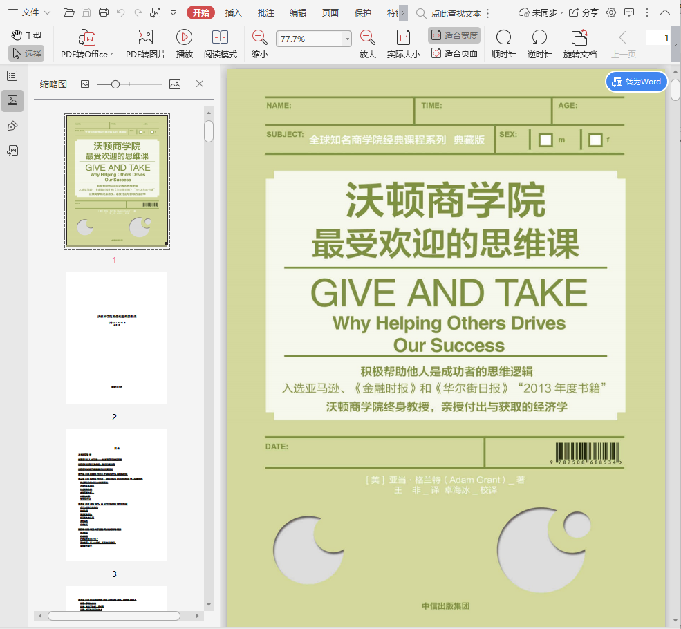Click the 播放 slideshow icon
The image size is (681, 629).
(184, 37)
